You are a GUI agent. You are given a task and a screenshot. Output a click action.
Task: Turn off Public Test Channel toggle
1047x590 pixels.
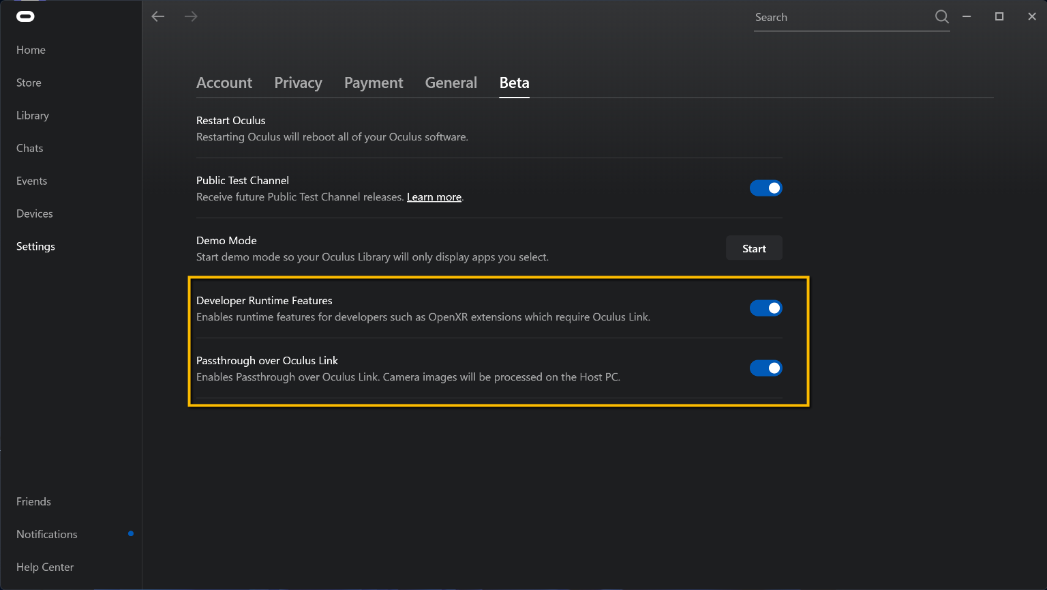pyautogui.click(x=766, y=188)
